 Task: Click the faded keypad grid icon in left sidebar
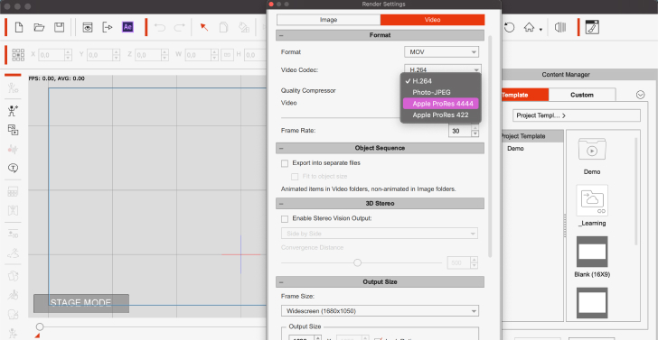tap(13, 192)
